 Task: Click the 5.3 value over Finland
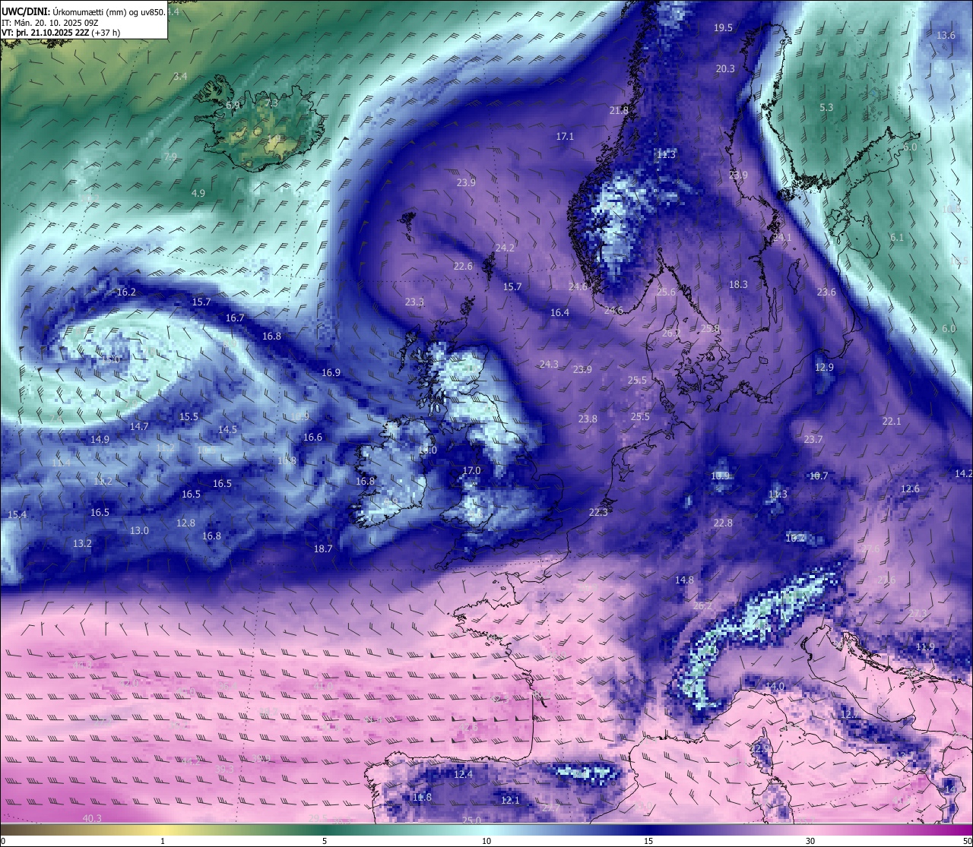(x=826, y=108)
